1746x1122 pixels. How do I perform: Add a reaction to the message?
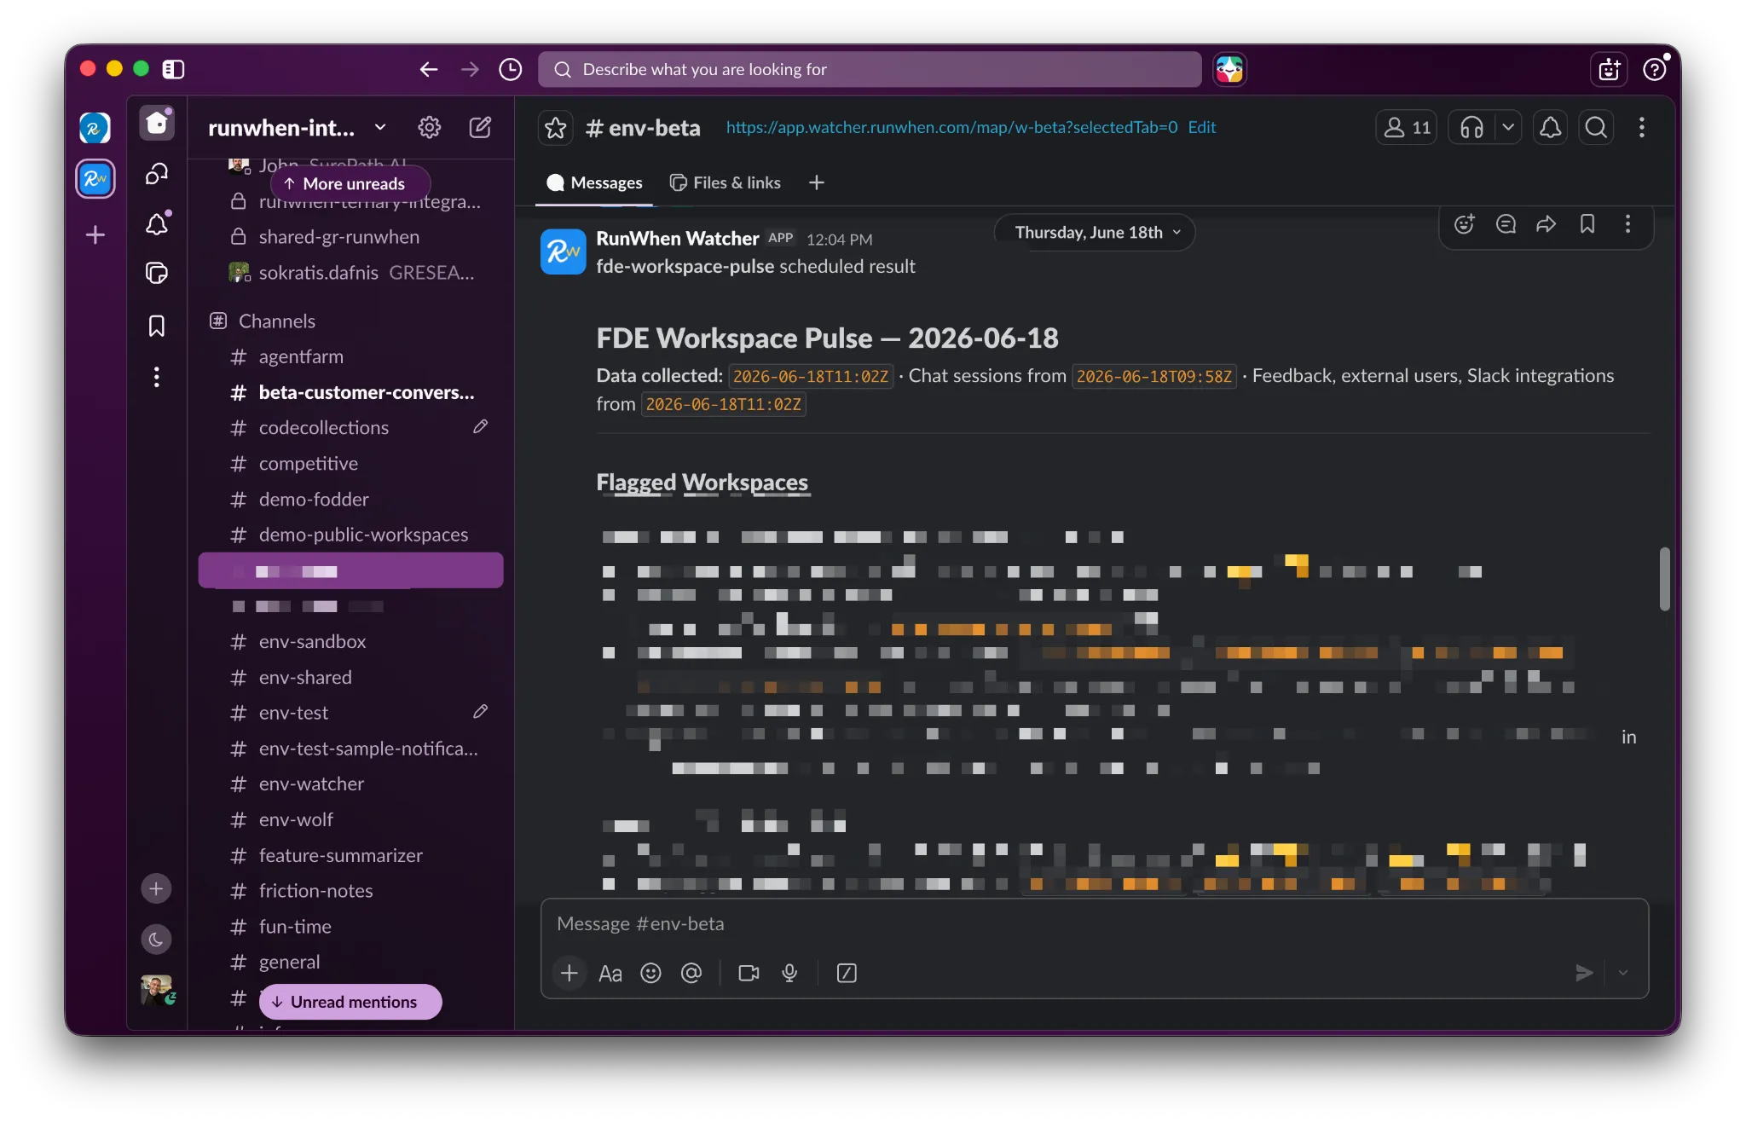point(1465,224)
